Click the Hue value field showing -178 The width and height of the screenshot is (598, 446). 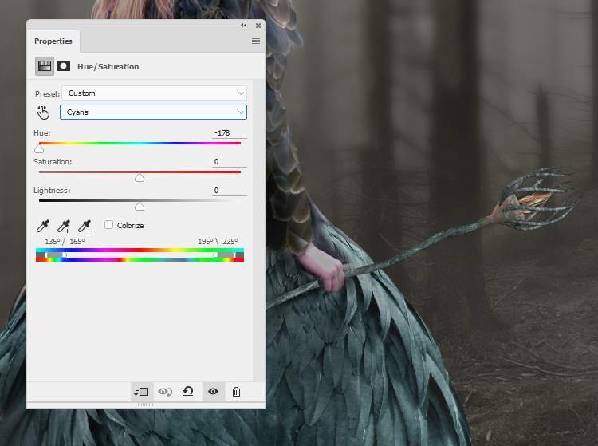click(229, 132)
